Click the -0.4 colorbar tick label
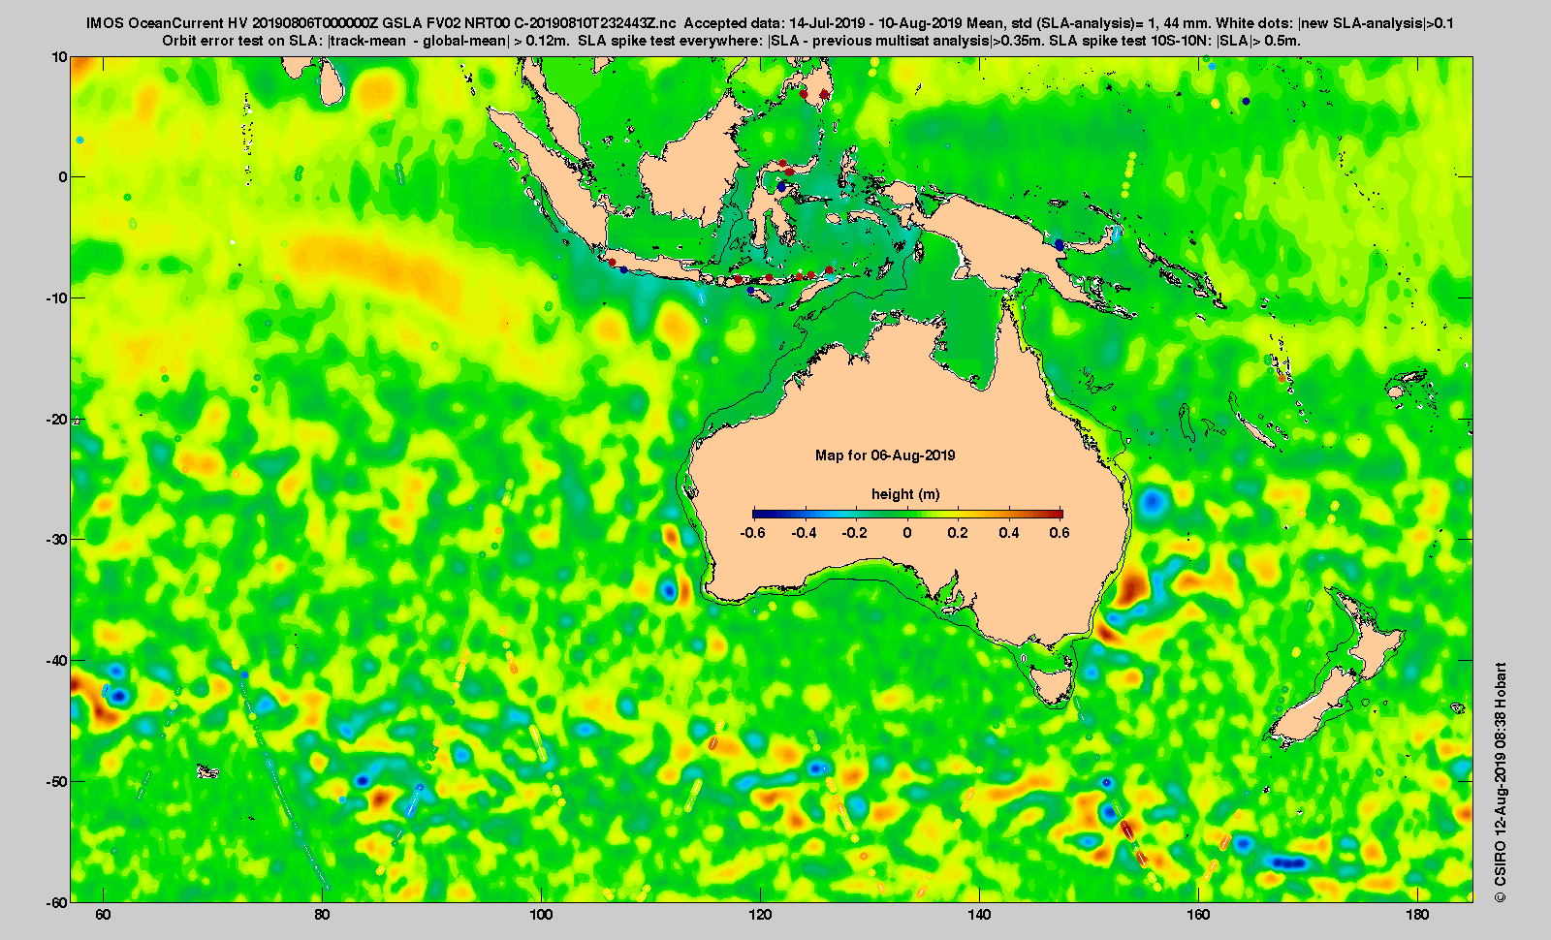The height and width of the screenshot is (940, 1551). coord(805,533)
